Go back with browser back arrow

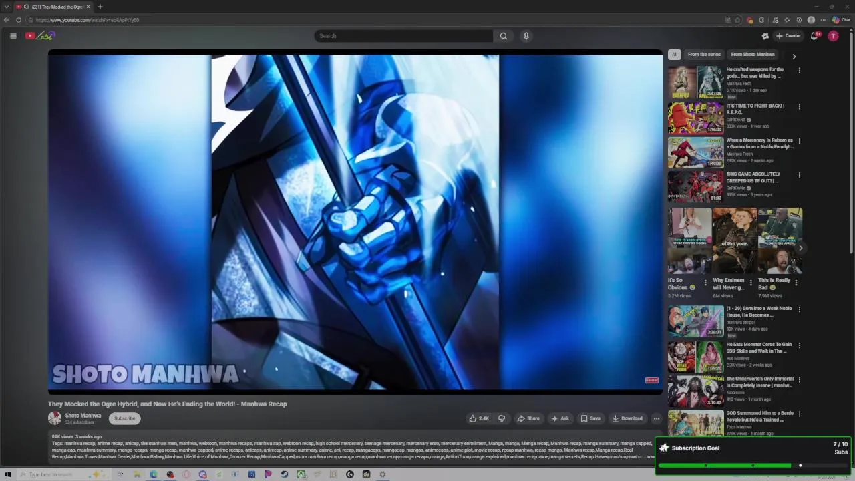point(7,20)
